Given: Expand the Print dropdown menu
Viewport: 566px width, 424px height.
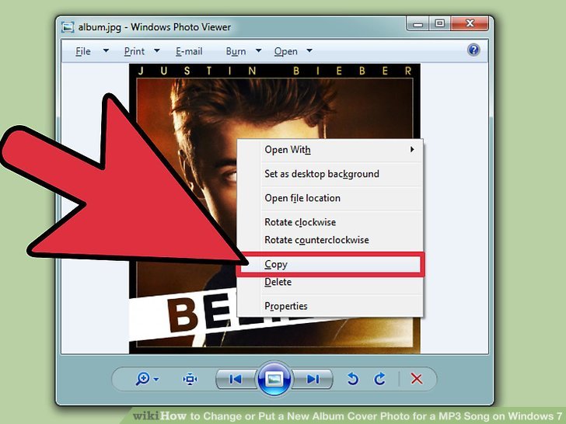Looking at the screenshot, I should (141, 51).
